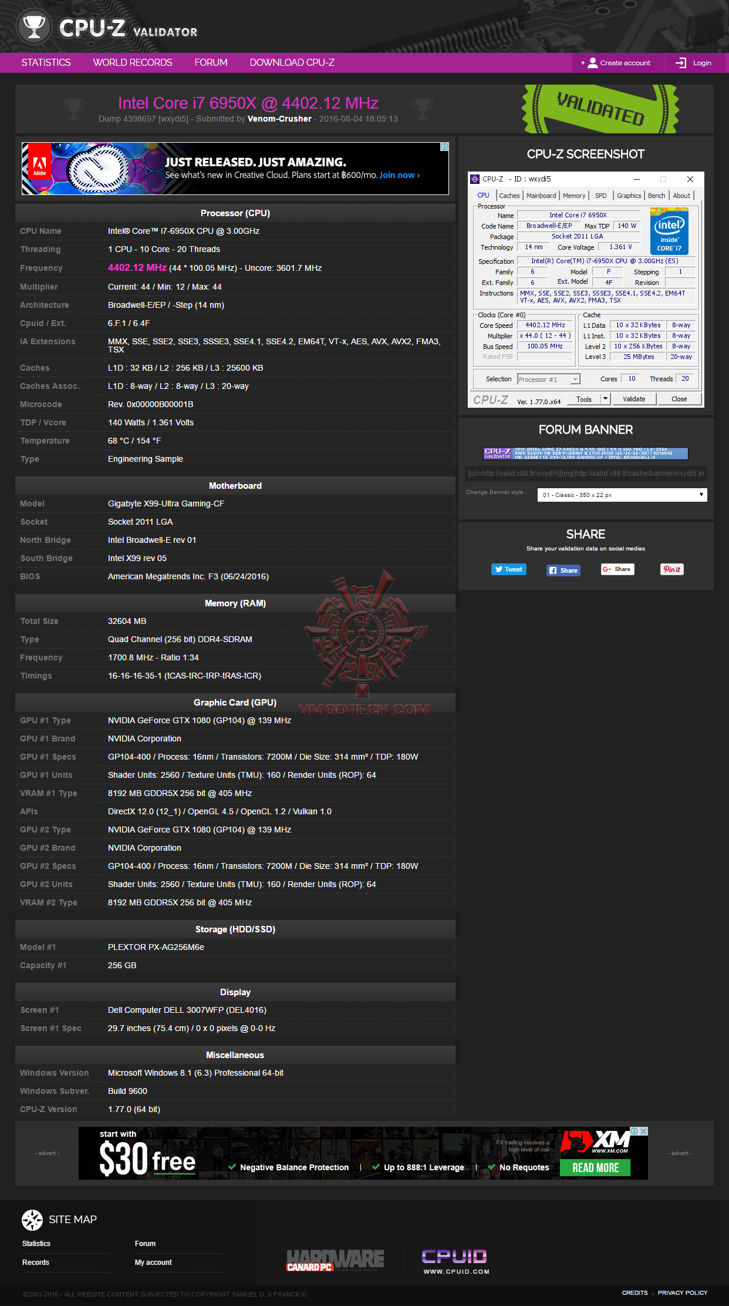Click the green VALIDATED stamp
Screen dimensions: 729x1306
600,109
